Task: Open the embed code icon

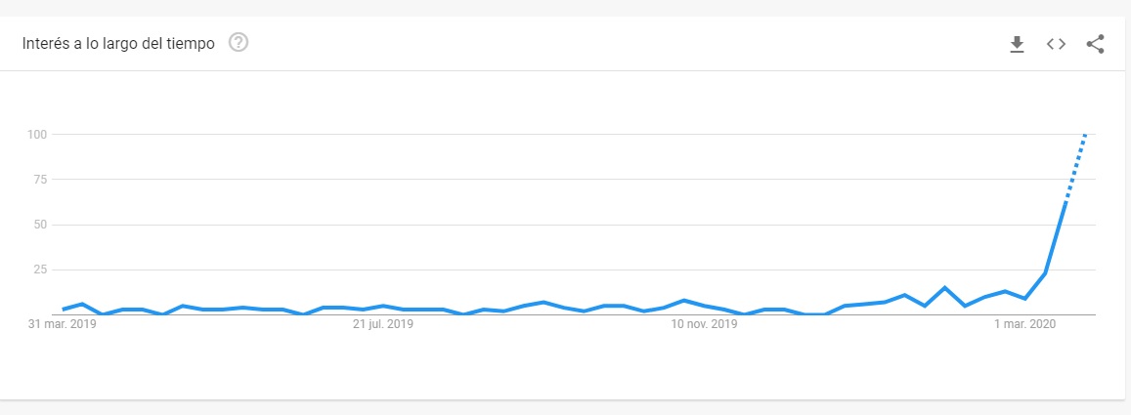Action: [1056, 44]
